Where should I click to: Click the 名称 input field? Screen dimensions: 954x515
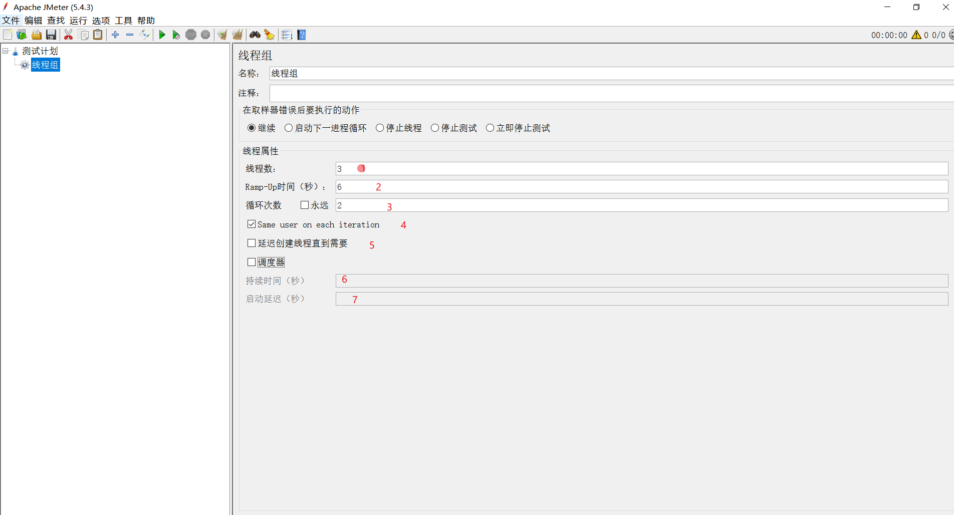click(x=611, y=73)
